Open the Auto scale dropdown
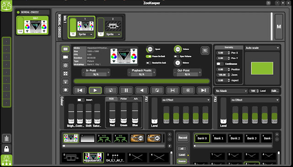 pyautogui.click(x=262, y=48)
